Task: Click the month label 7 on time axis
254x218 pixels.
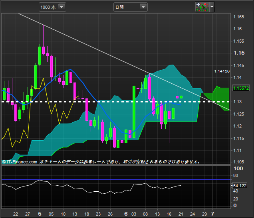Action: pyautogui.click(x=212, y=214)
